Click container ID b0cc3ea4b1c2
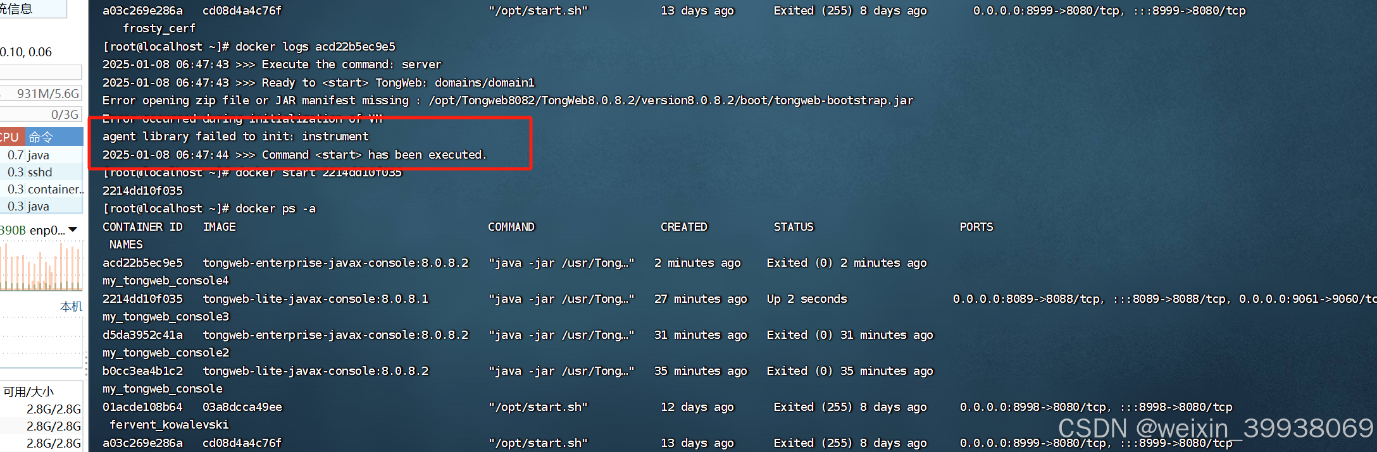The image size is (1377, 452). pos(142,371)
